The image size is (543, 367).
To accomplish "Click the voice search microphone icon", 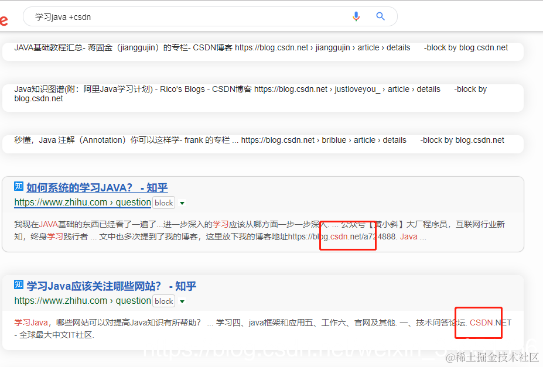I will 356,17.
